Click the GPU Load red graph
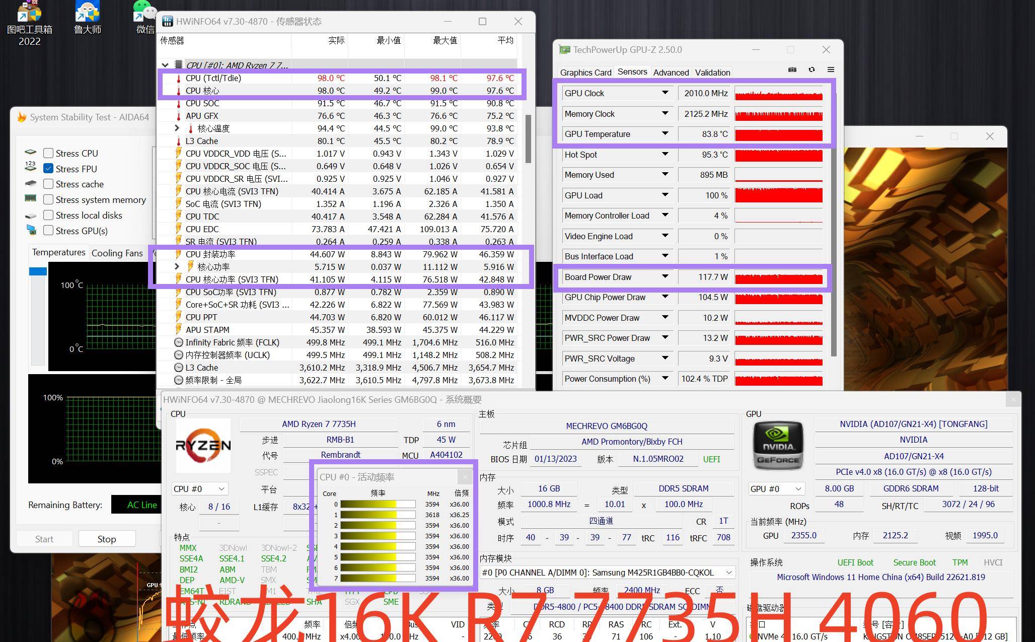Viewport: 1035px width, 642px height. 778,195
